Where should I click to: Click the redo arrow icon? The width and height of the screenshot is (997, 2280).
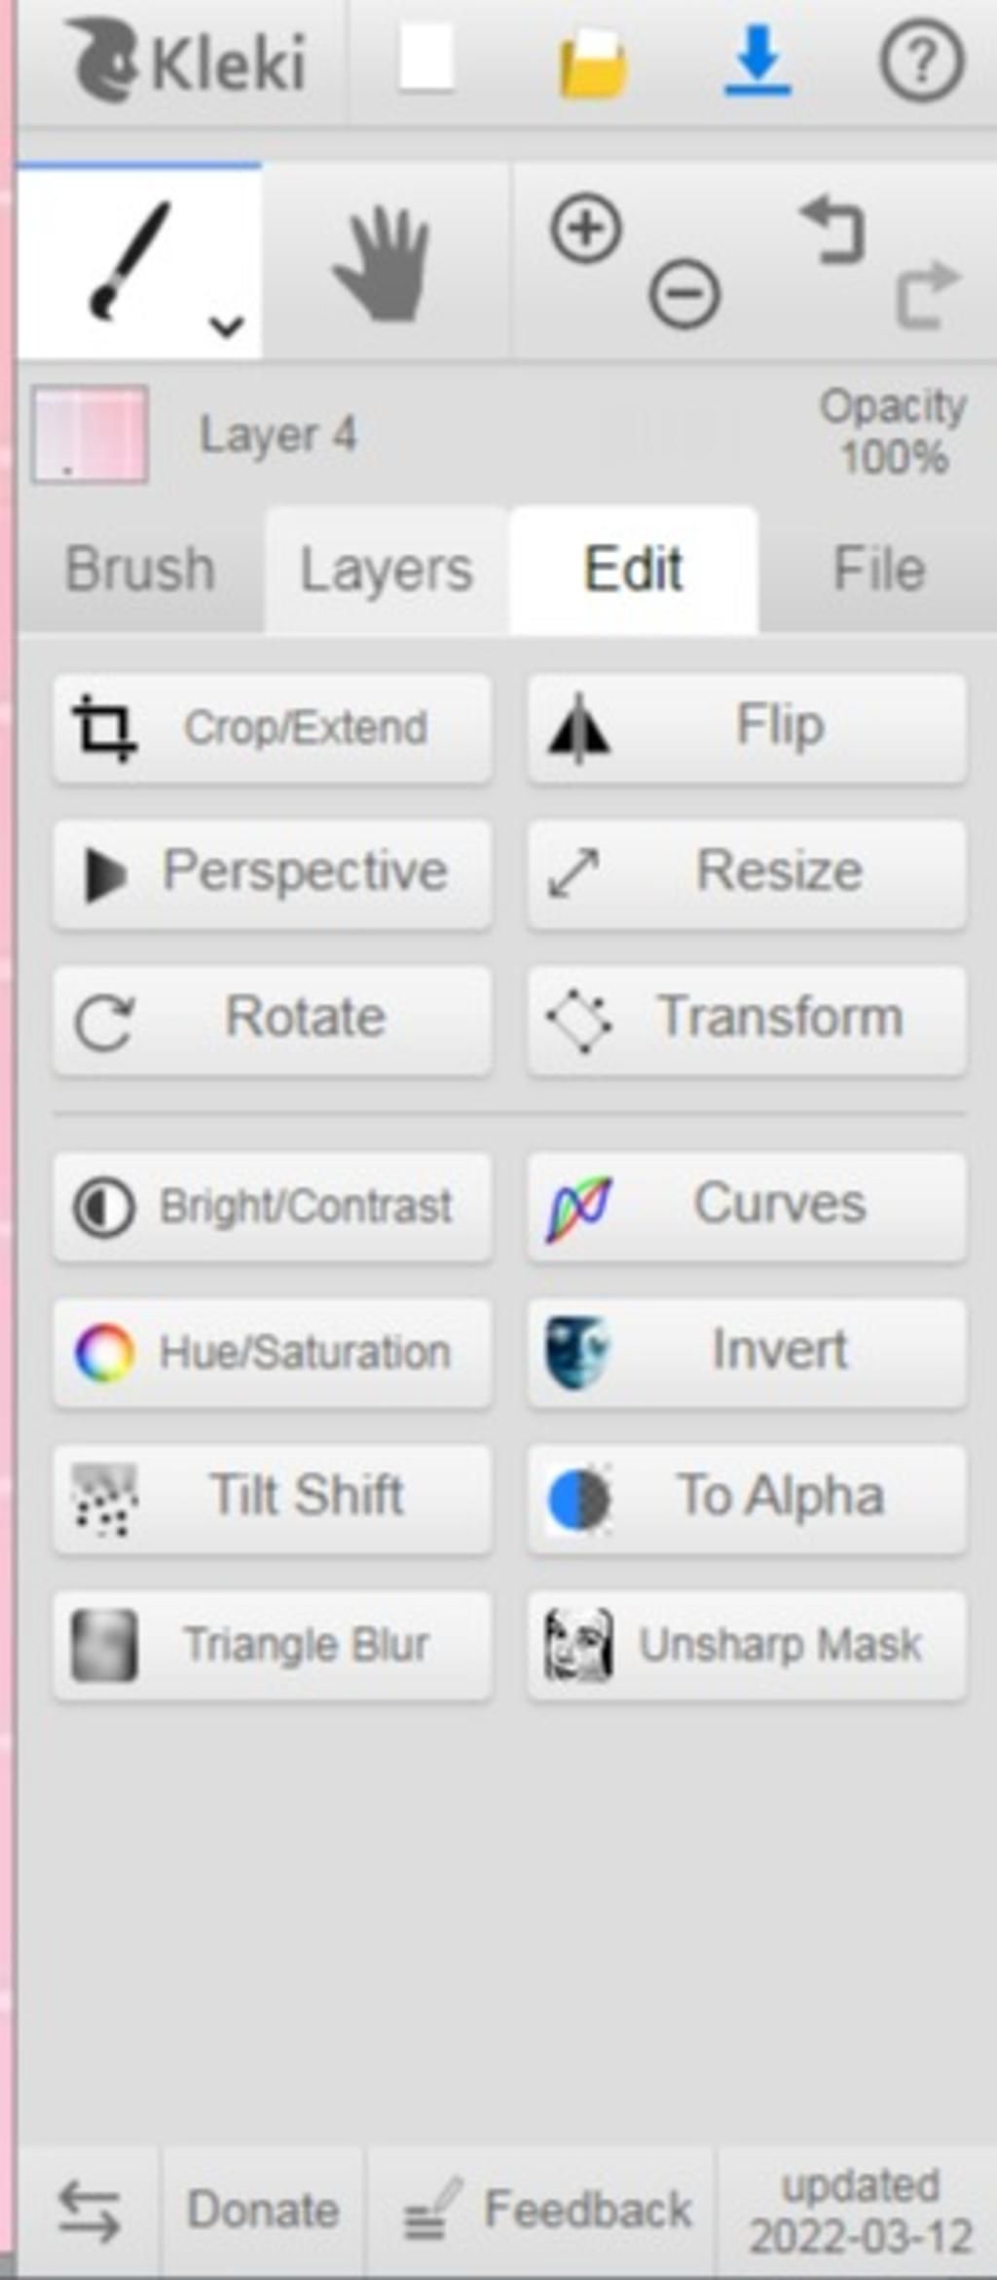coord(926,294)
